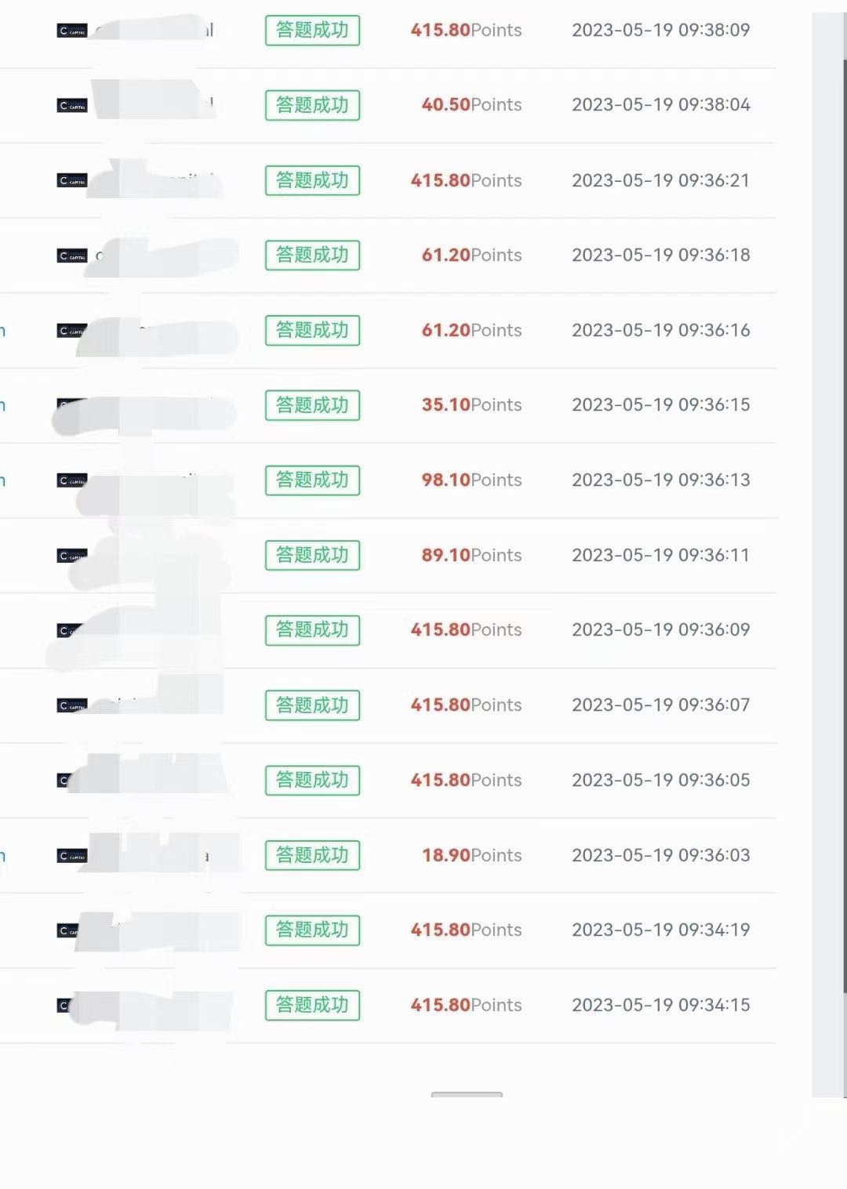The width and height of the screenshot is (847, 1189).
Task: Select the 415.80 Points value at 09:36:09
Action: point(466,630)
